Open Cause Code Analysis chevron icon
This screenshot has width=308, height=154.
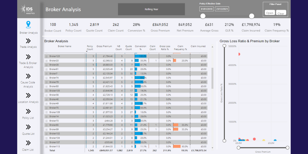click(x=28, y=76)
